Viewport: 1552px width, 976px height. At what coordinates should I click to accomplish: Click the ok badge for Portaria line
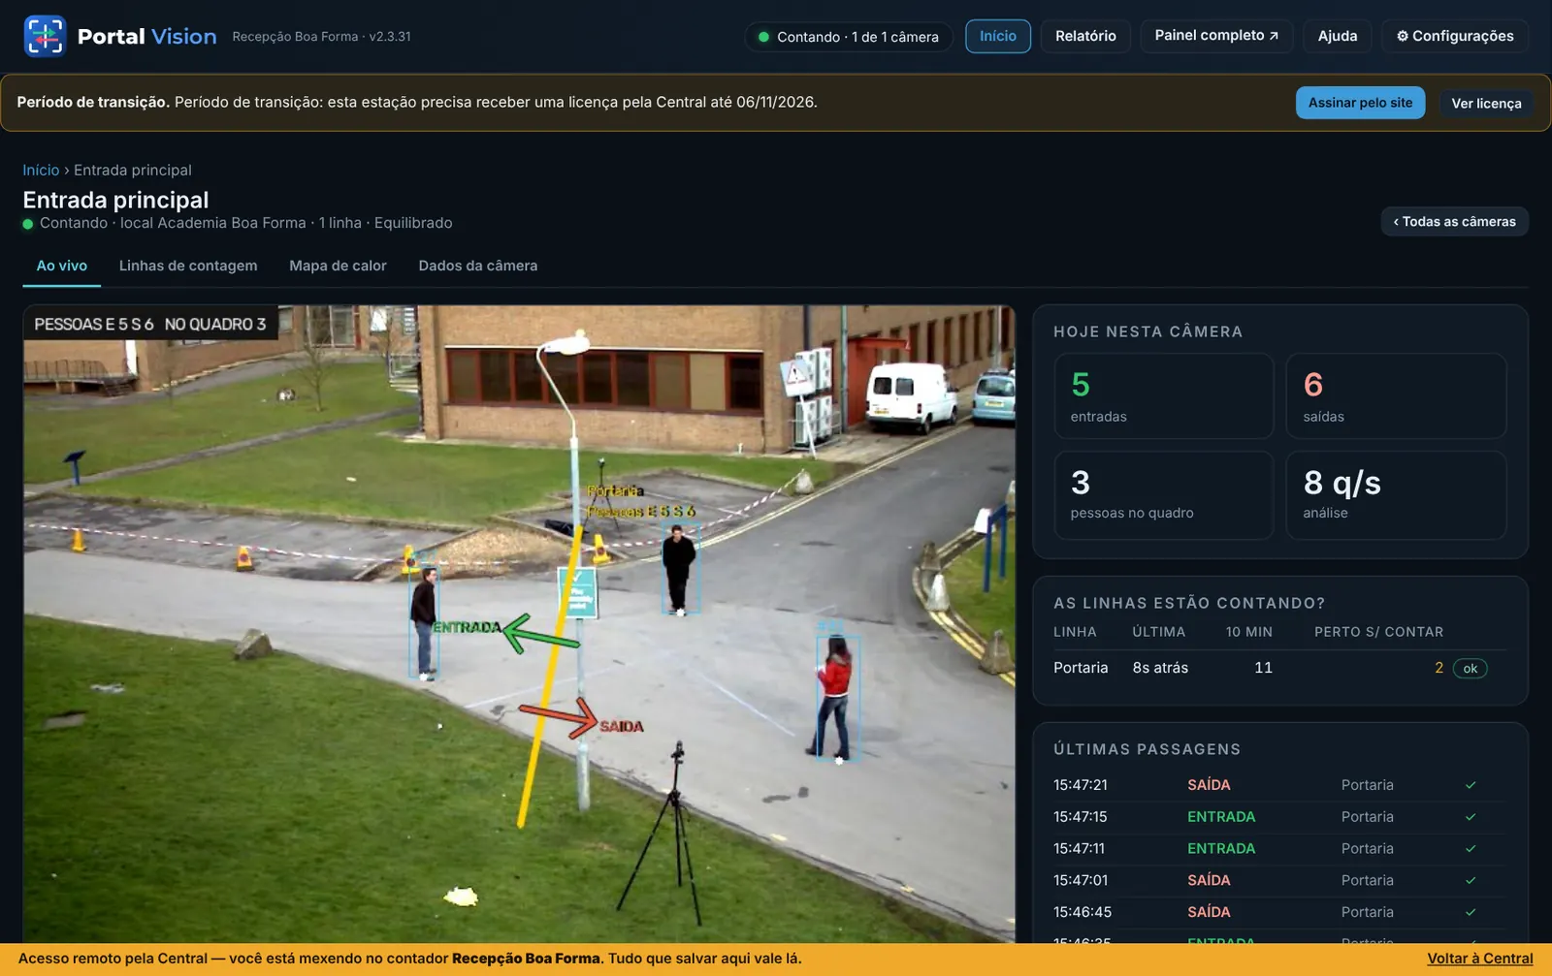tap(1470, 668)
